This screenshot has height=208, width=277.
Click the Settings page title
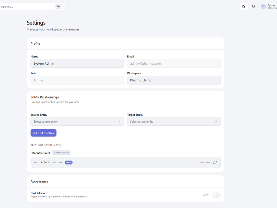(x=36, y=23)
